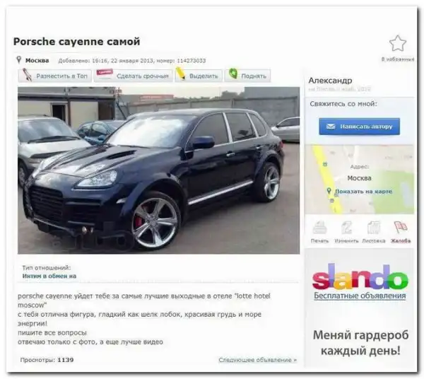Open the Интим в обмен на link
This screenshot has width=424, height=379.
point(49,276)
